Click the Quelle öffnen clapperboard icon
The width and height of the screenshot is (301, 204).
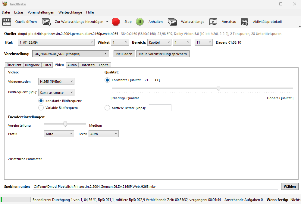(7, 22)
